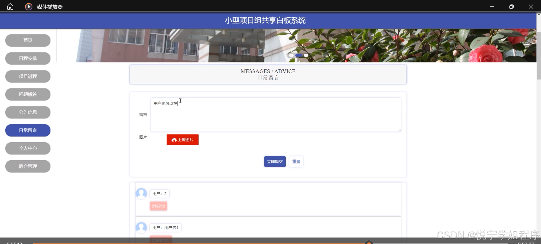Click avatar of 用户: 2
The width and height of the screenshot is (541, 244).
coord(141,193)
